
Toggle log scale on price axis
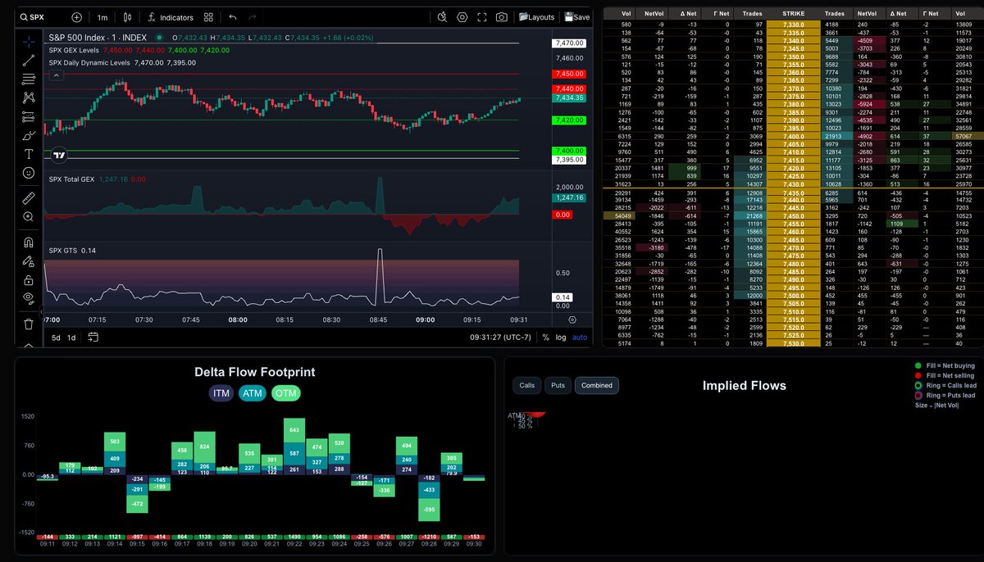(561, 338)
